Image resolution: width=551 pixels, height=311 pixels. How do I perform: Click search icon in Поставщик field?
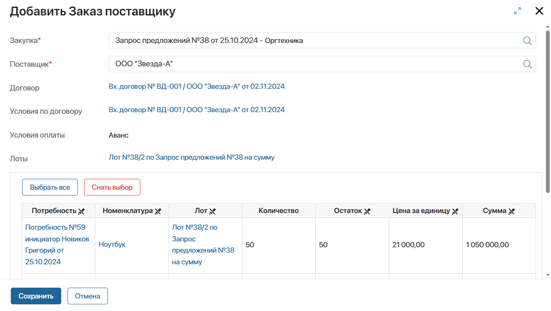[527, 64]
